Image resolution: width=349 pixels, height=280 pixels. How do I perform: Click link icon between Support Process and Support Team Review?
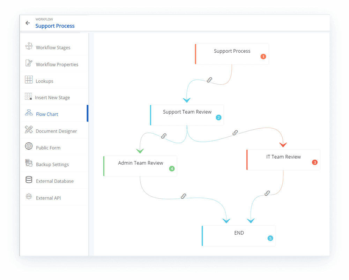(209, 80)
